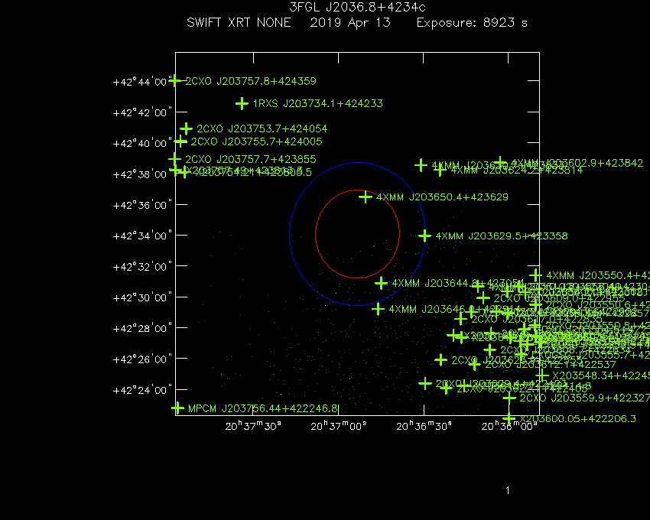Image resolution: width=650 pixels, height=520 pixels.
Task: Click declination label +42°38'00"
Action: (x=142, y=174)
